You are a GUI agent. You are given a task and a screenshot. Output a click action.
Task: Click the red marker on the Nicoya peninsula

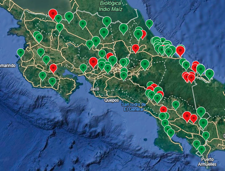click(x=54, y=68)
